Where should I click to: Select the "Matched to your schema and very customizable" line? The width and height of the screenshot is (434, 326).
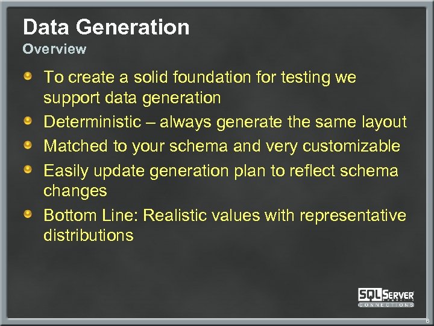point(222,146)
